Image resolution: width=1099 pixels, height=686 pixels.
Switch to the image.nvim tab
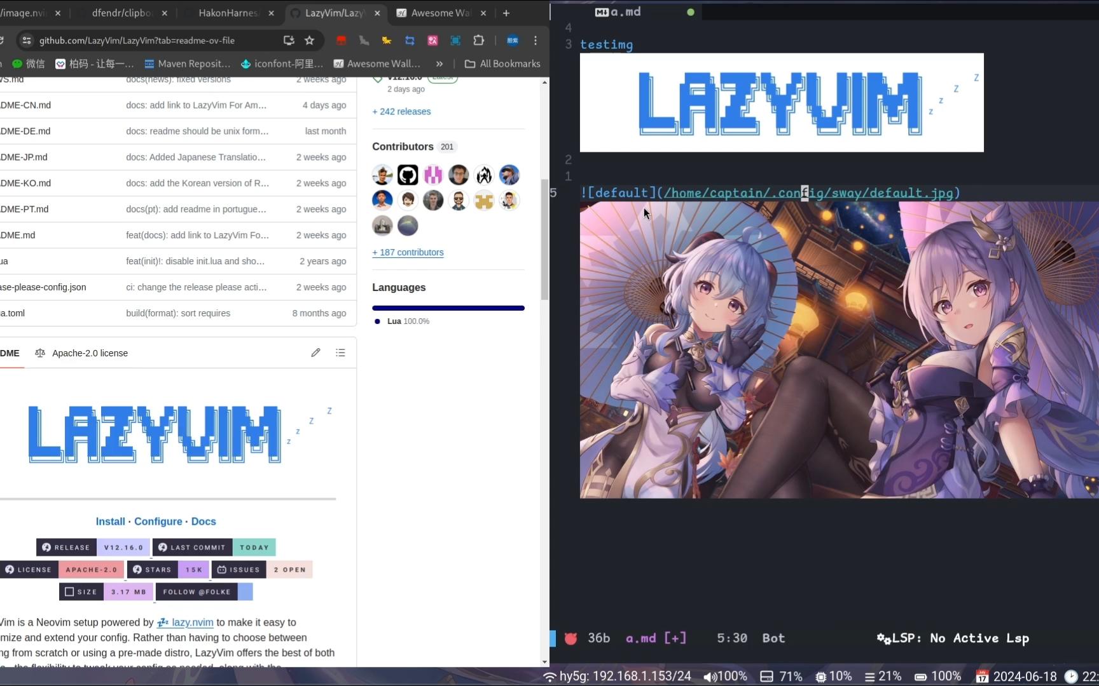click(31, 13)
